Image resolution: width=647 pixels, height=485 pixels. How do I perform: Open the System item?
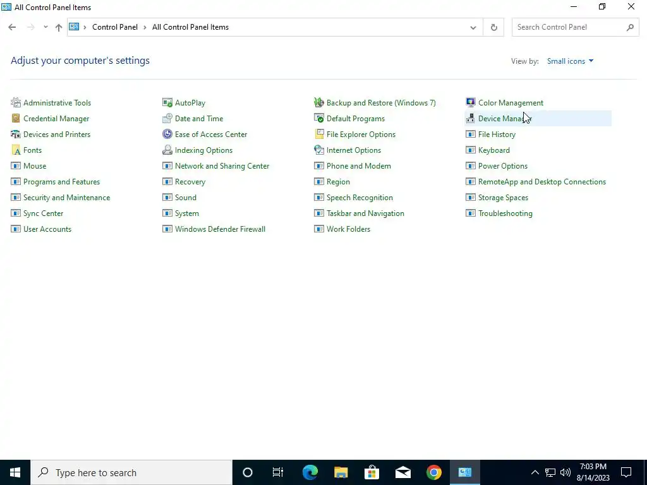(x=186, y=213)
